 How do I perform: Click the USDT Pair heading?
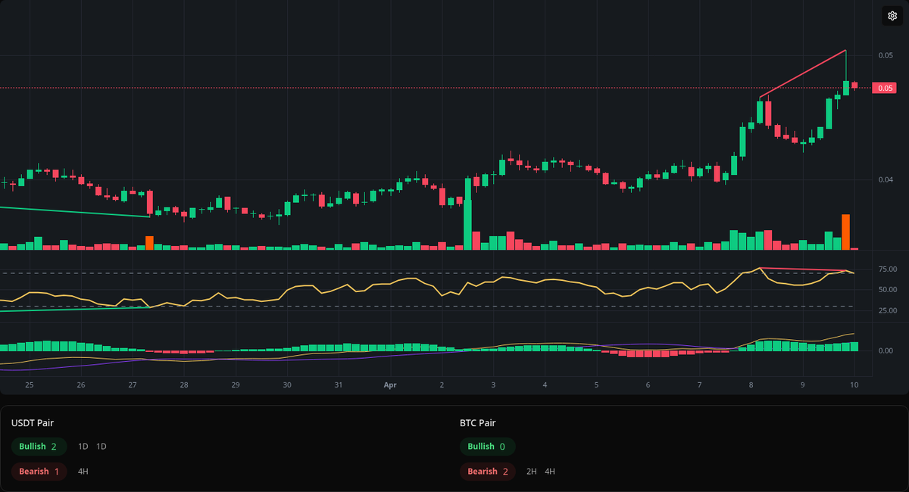[x=33, y=423]
